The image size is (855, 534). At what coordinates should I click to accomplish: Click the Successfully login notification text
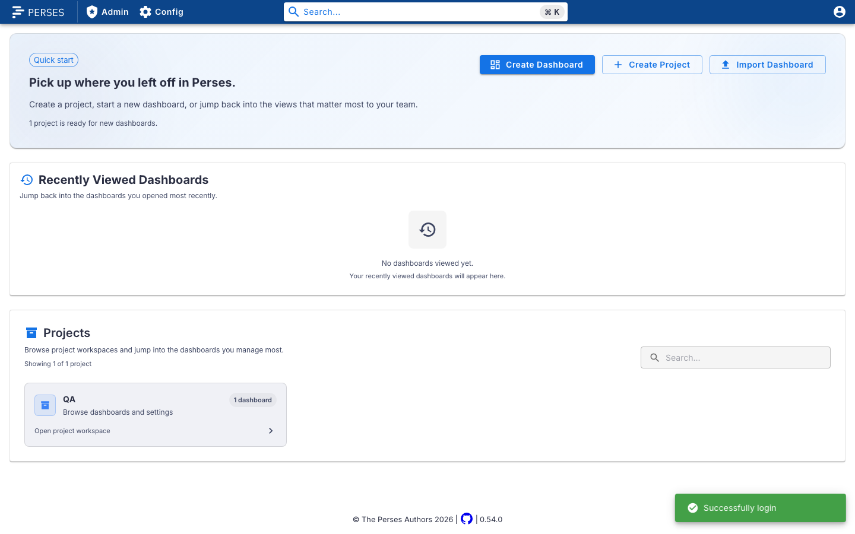click(740, 508)
